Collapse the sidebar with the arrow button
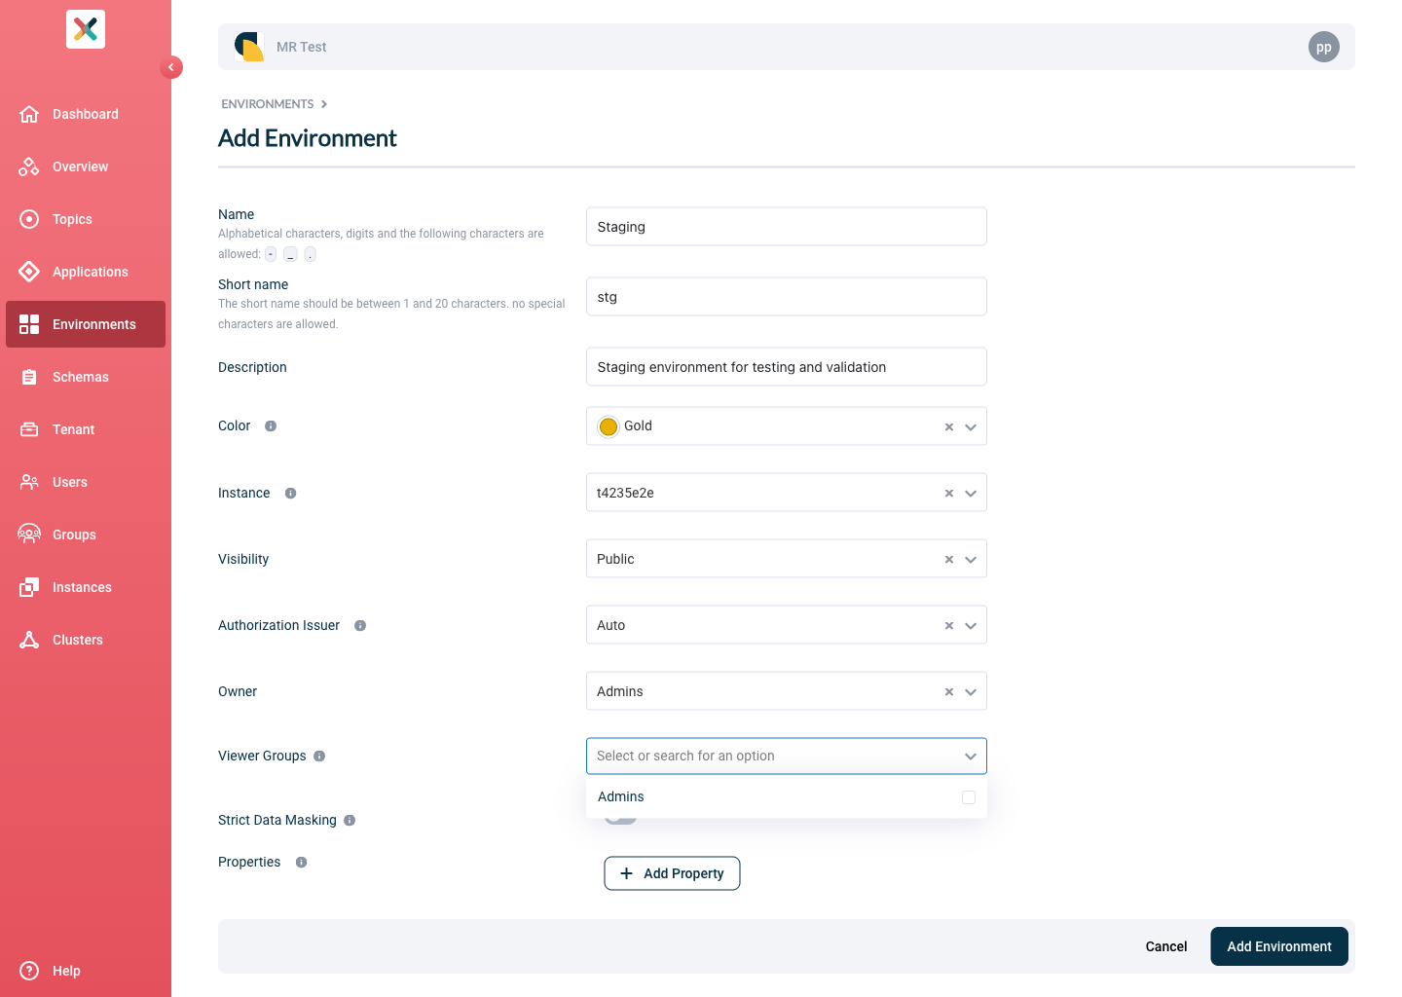Viewport: 1402px width, 997px height. pyautogui.click(x=171, y=67)
